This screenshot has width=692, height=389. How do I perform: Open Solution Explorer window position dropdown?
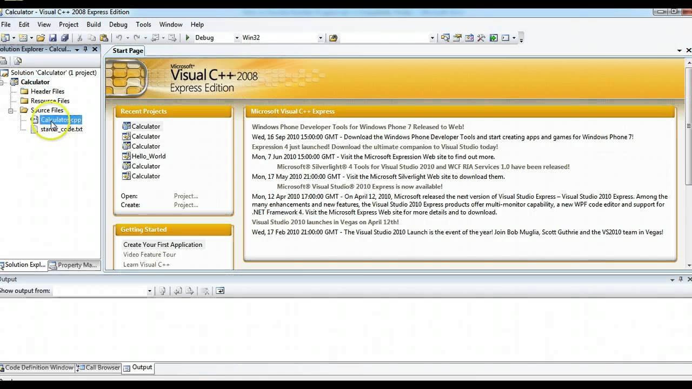point(77,49)
